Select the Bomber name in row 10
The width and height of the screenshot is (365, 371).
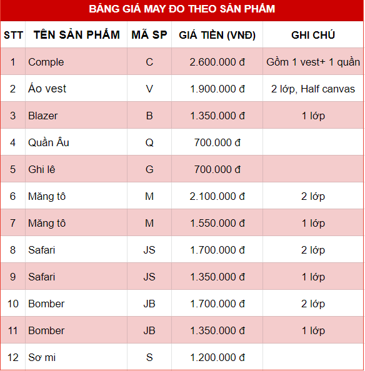46,304
